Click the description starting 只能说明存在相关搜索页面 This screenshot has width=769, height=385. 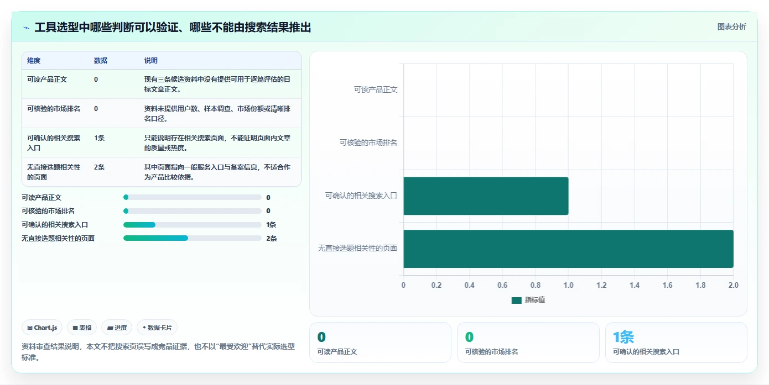(x=217, y=143)
